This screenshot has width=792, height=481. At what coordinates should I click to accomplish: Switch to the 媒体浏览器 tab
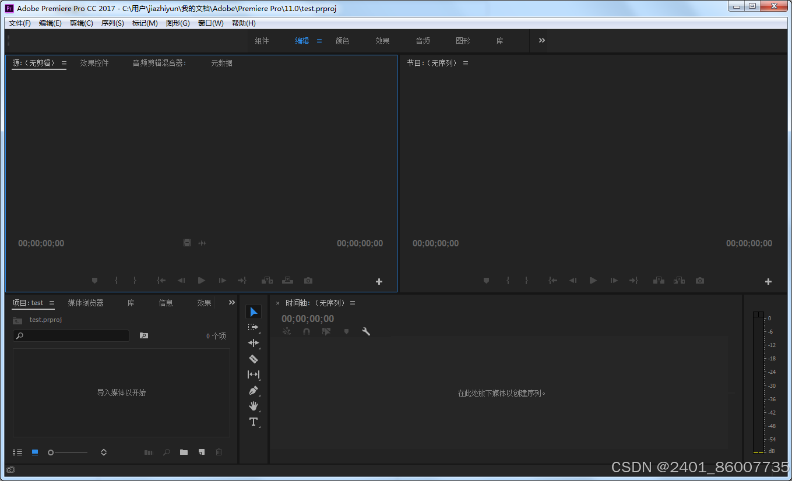[x=86, y=303]
